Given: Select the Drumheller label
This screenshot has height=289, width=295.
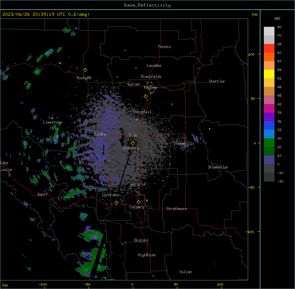Looking at the screenshot, I should coord(218,167).
